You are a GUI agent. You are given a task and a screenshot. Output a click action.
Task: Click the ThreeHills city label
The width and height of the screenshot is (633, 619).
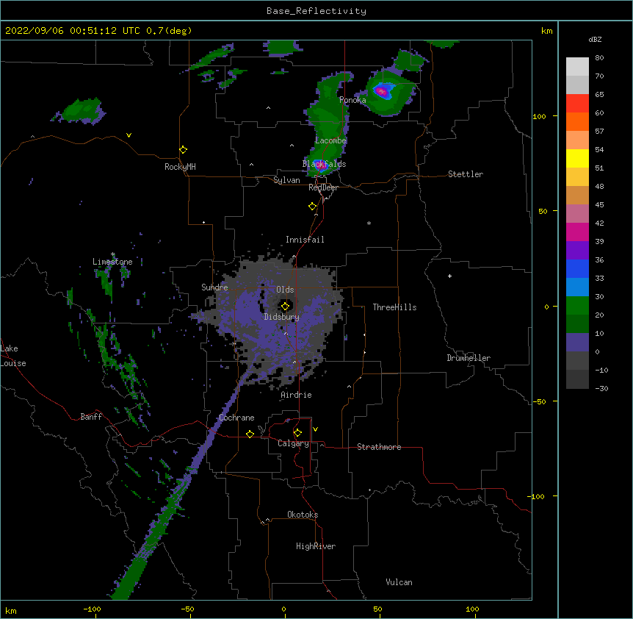394,307
